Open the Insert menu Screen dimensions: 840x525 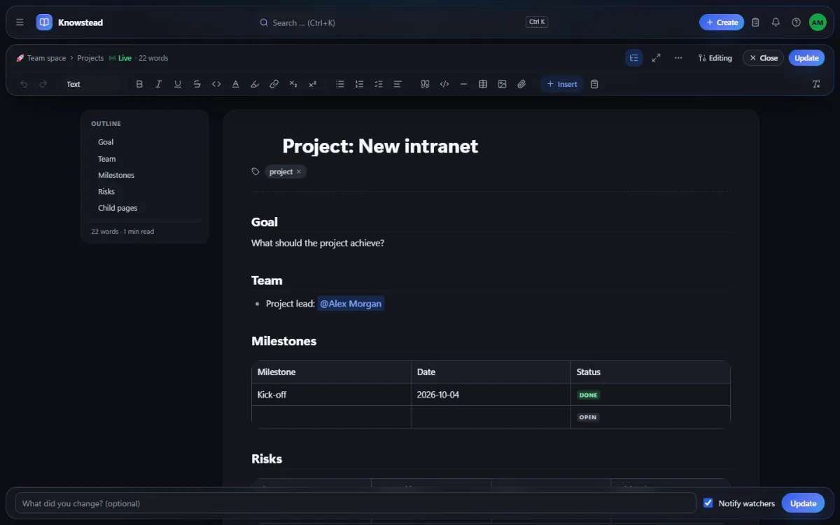561,84
